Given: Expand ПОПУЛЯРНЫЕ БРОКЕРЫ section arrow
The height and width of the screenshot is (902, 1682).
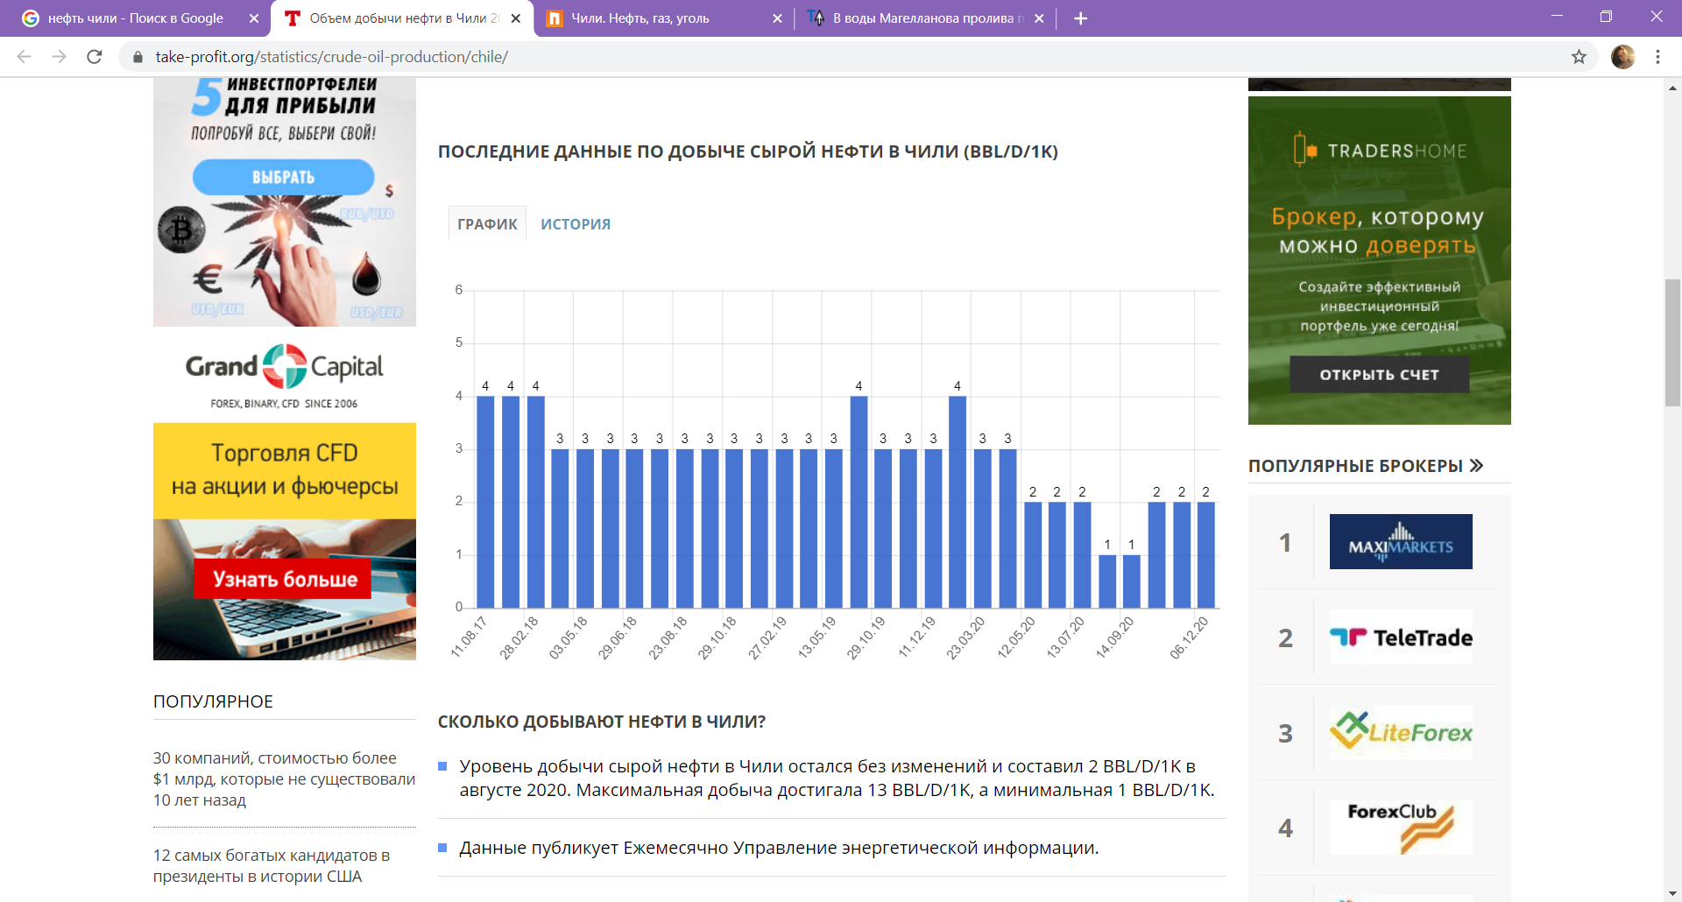Looking at the screenshot, I should click(1477, 466).
